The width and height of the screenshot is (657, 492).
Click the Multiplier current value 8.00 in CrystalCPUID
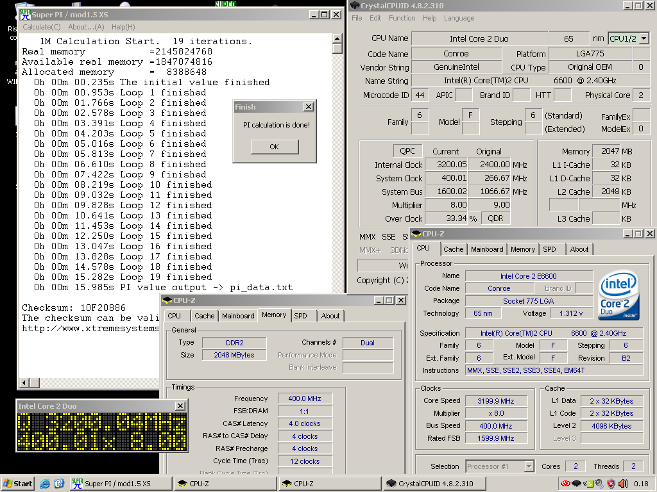[447, 205]
